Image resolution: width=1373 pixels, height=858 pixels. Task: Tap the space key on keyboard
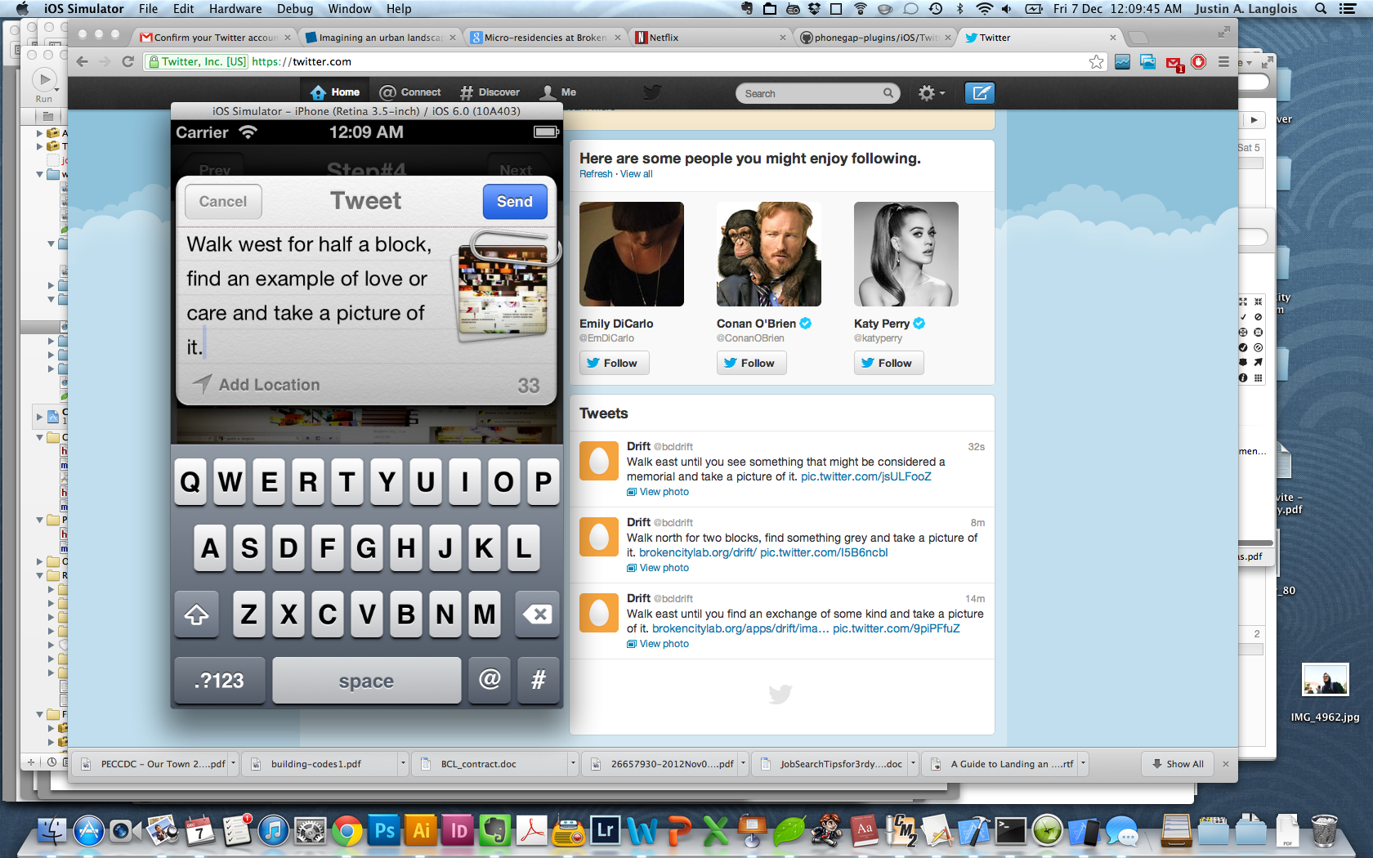[x=366, y=680]
